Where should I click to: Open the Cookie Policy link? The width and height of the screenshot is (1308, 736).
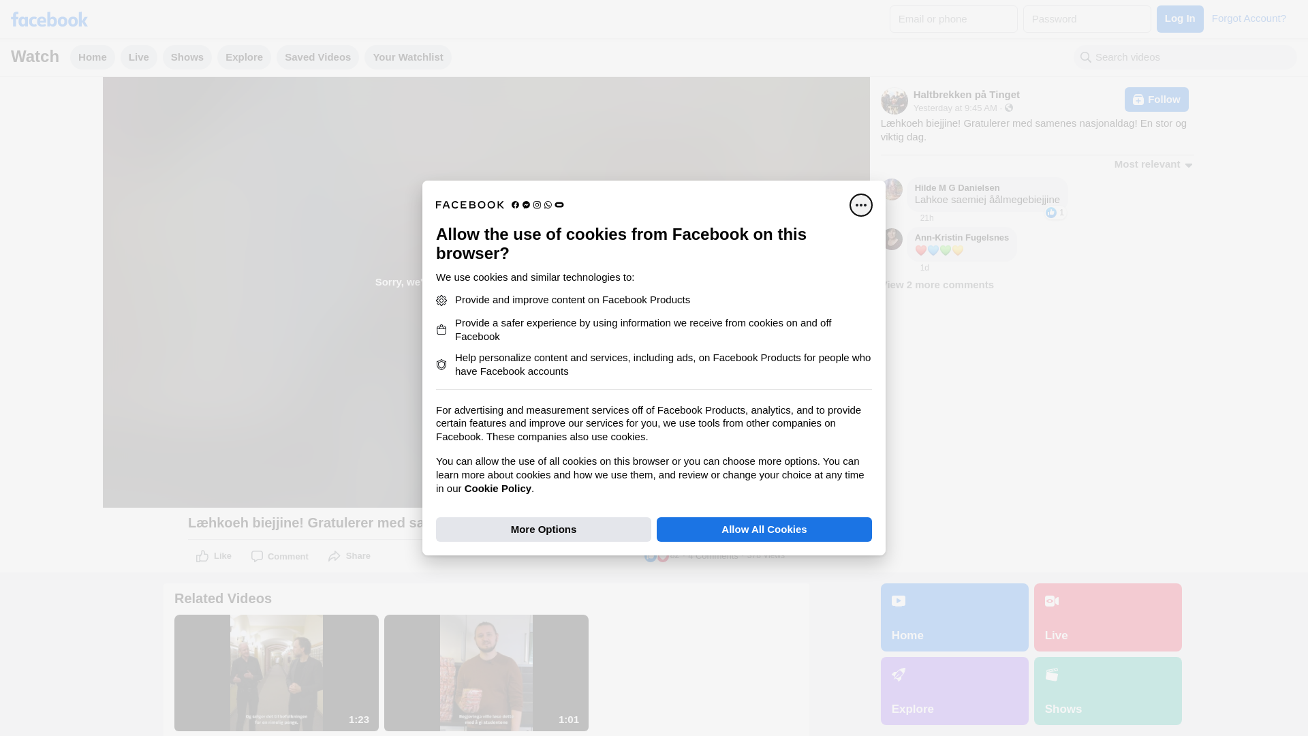click(497, 489)
